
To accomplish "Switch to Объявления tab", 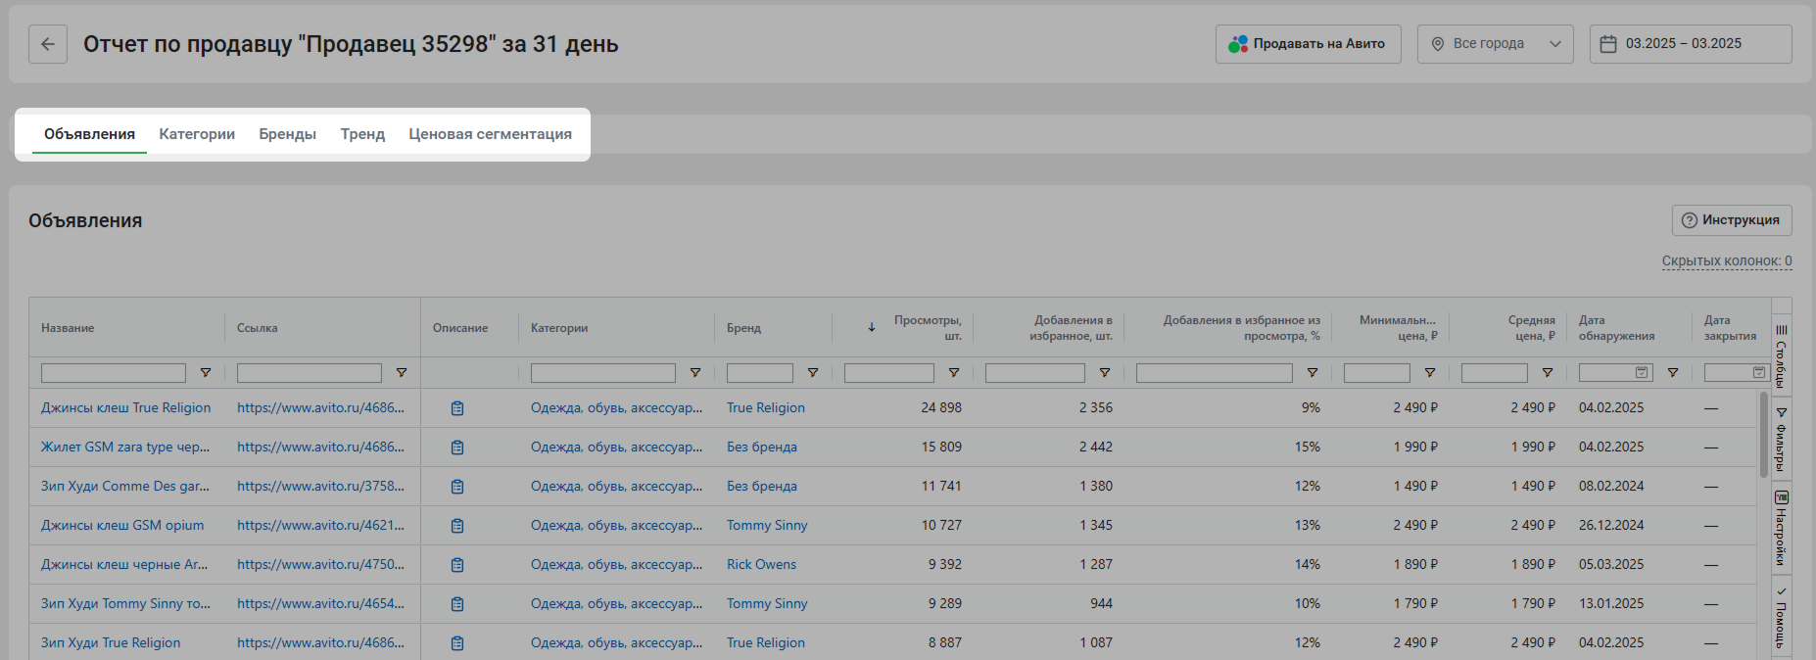I will pos(89,134).
